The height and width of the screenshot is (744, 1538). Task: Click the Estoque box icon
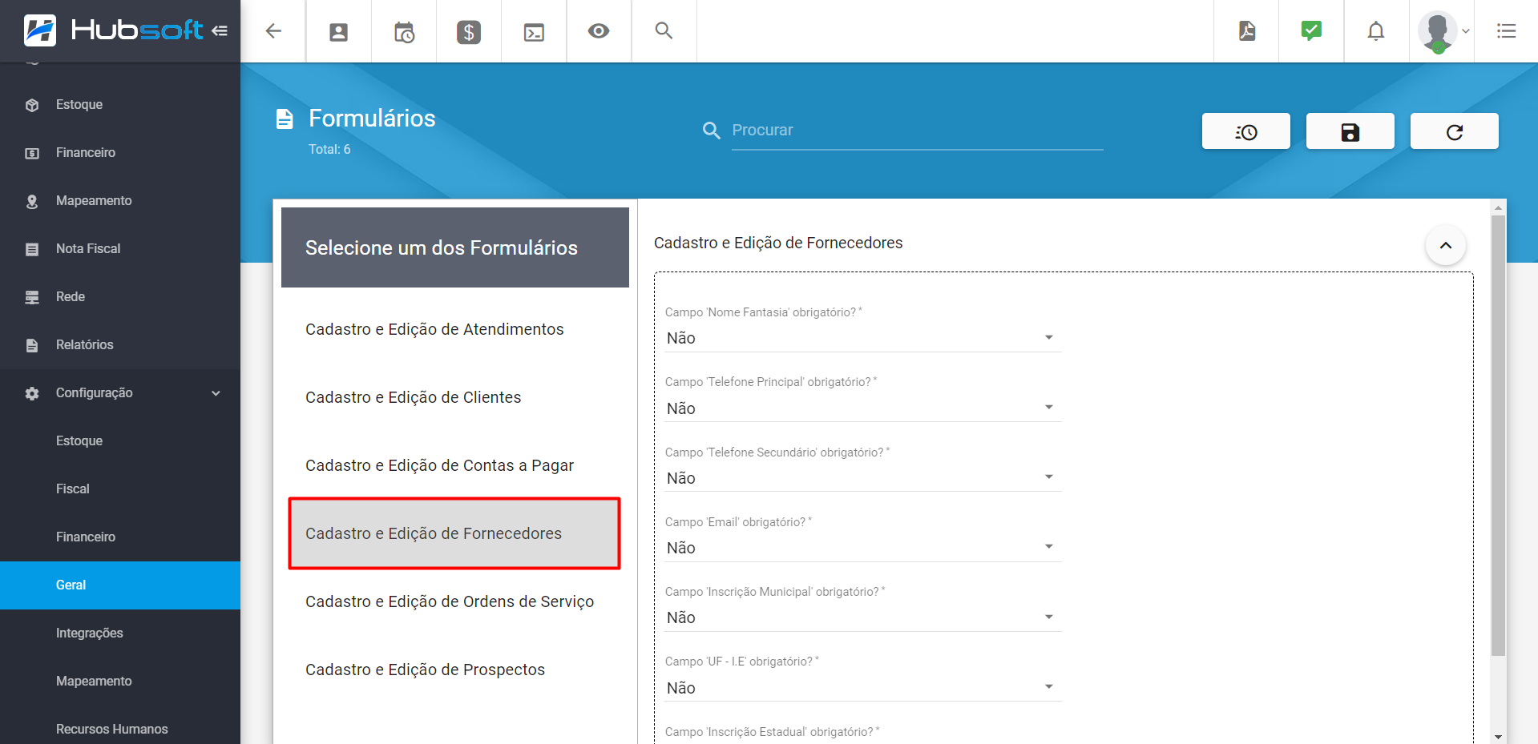tap(32, 105)
